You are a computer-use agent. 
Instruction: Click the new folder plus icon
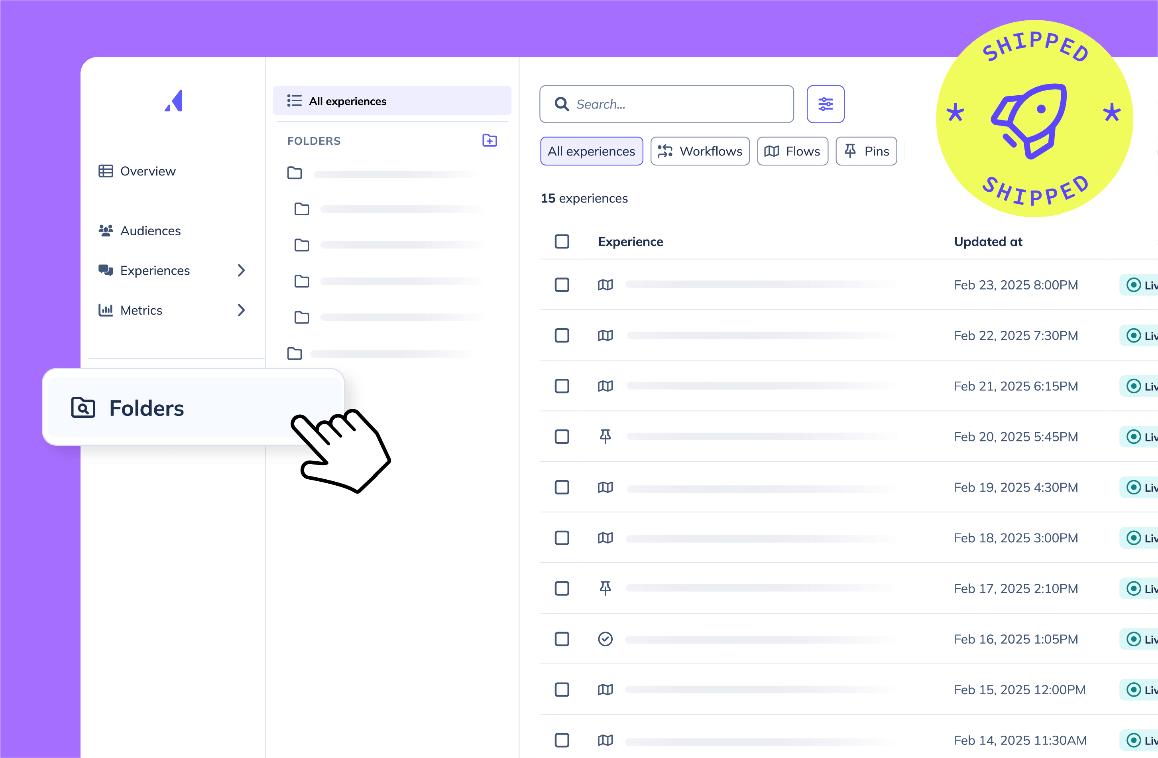click(x=490, y=140)
